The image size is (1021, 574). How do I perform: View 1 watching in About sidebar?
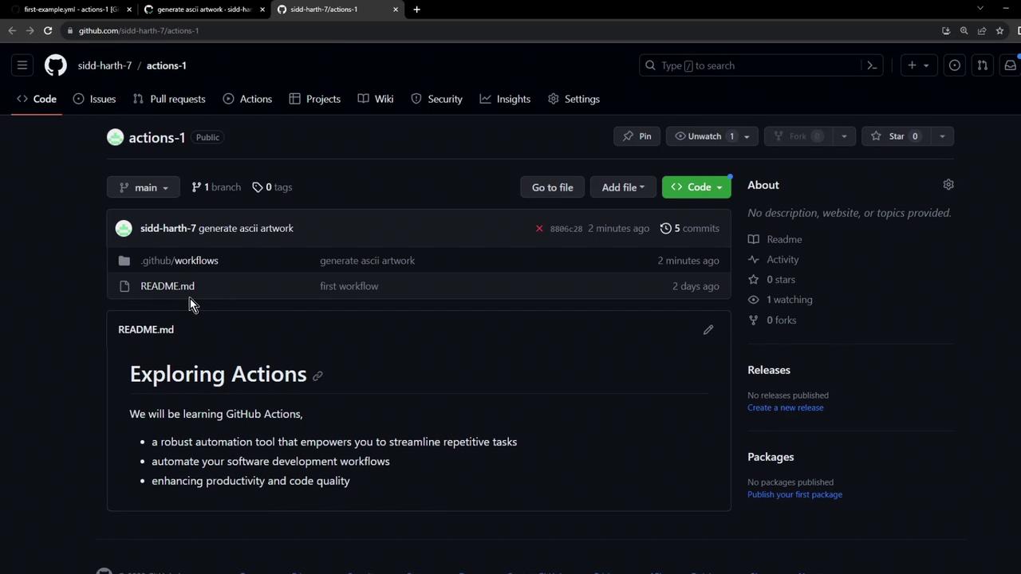coord(780,300)
